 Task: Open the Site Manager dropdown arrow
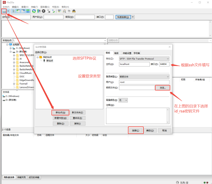[x=8, y=11]
